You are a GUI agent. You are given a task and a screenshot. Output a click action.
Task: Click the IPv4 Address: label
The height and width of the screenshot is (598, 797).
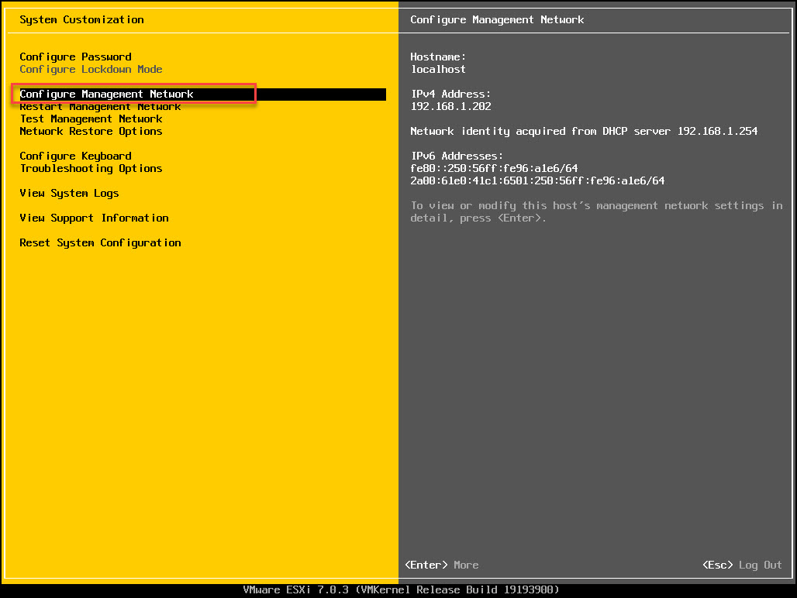pos(450,94)
